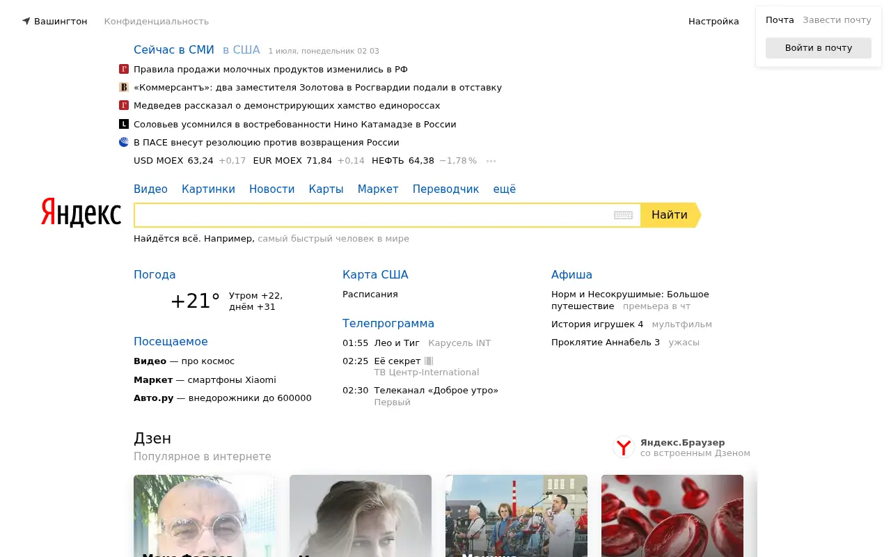
Task: Expand the more rates ellipsis after НЕФТЬ
Action: click(x=491, y=161)
